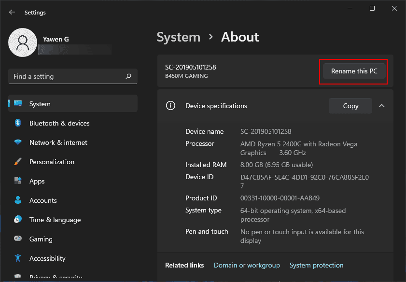
Task: Copy the device specifications
Action: coord(350,106)
